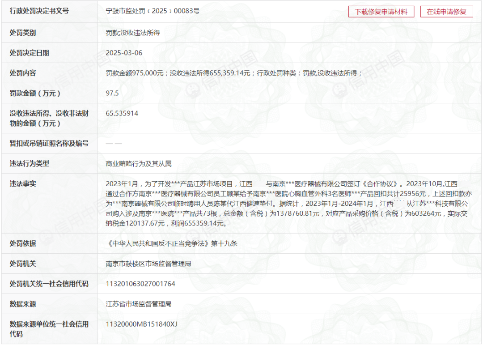
Task: Click the 在线申请修复 button
Action: pyautogui.click(x=446, y=12)
